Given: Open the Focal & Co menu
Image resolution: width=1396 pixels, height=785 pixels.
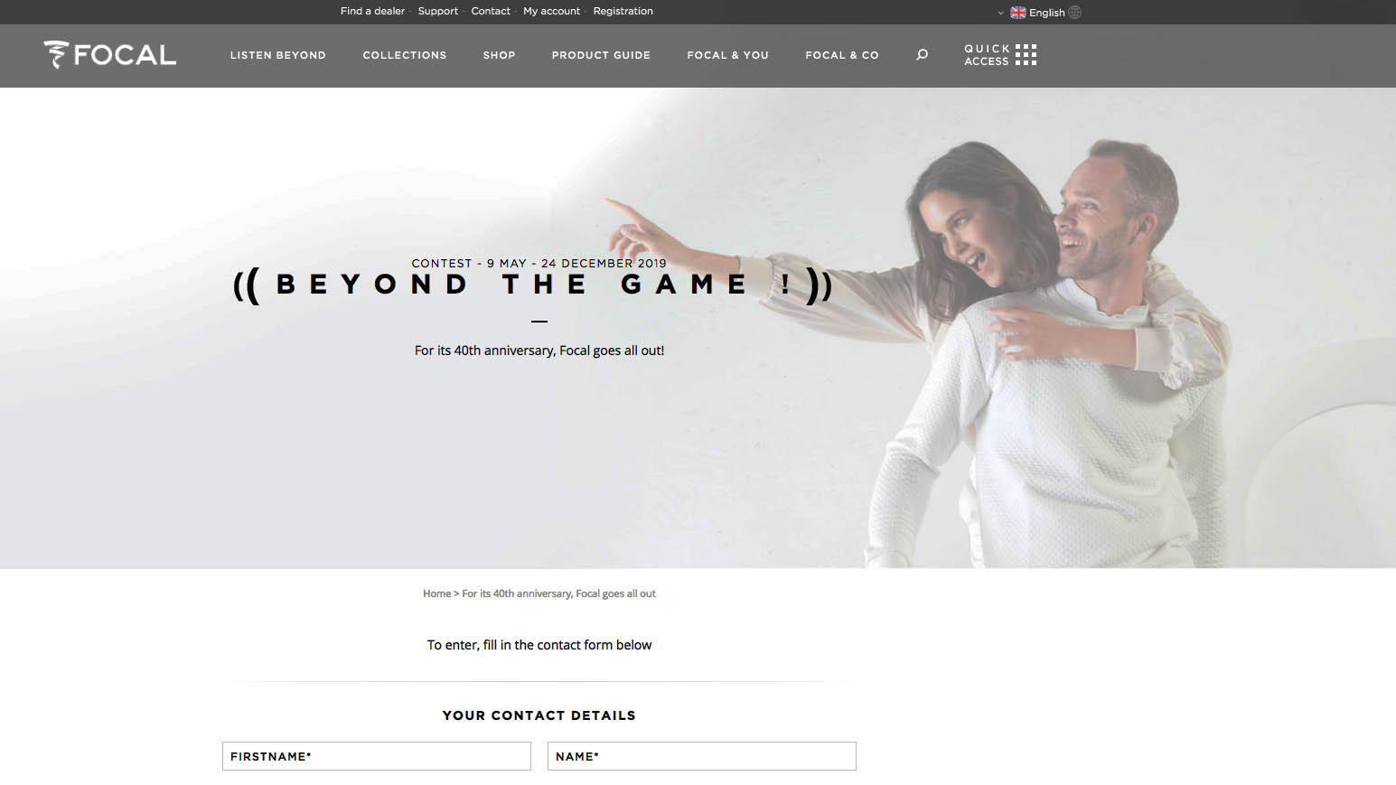Looking at the screenshot, I should 842,55.
